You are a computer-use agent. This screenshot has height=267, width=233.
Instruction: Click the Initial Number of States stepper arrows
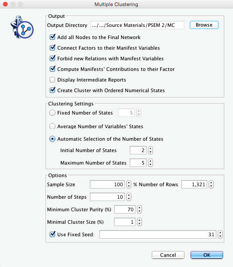151,151
